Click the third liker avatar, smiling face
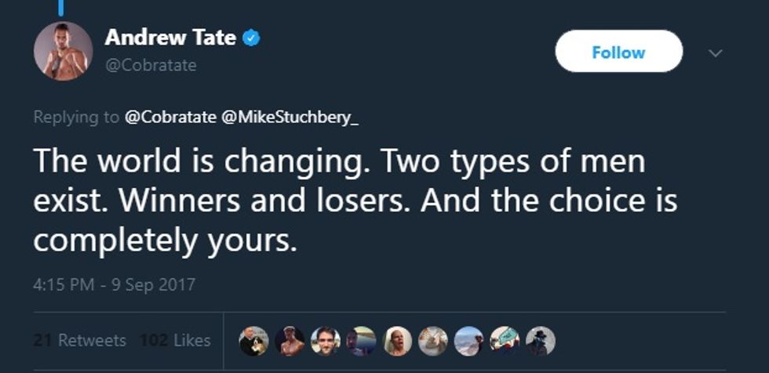 point(325,340)
